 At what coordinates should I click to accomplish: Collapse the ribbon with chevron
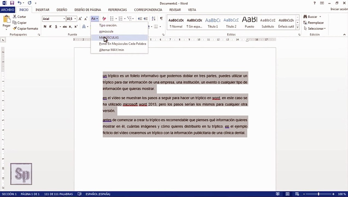[344, 35]
